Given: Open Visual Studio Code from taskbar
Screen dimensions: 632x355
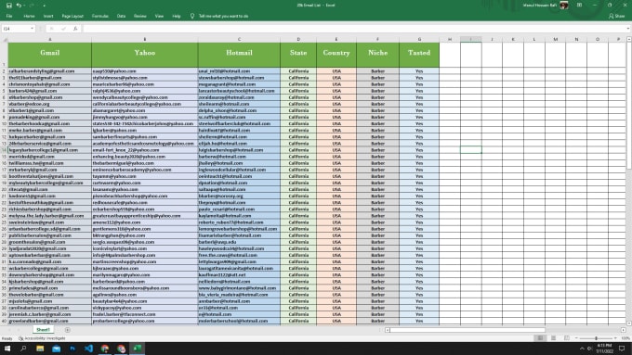Looking at the screenshot, I should coord(88,349).
